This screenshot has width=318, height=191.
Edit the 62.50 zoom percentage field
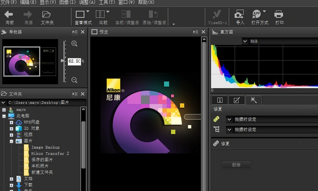pos(75,61)
